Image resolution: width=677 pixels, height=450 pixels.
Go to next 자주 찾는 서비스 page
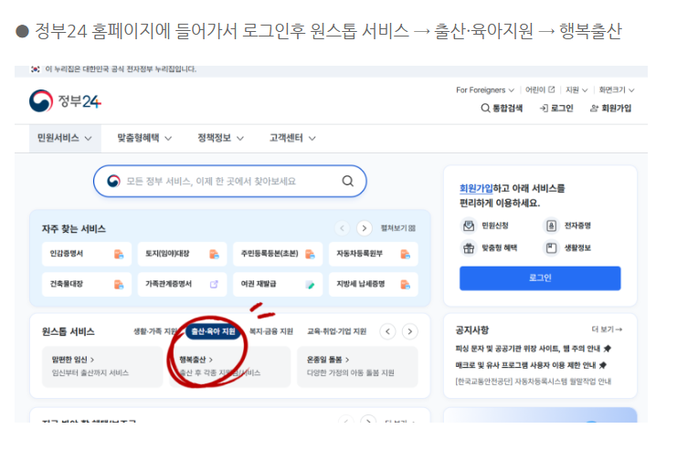[x=365, y=228]
